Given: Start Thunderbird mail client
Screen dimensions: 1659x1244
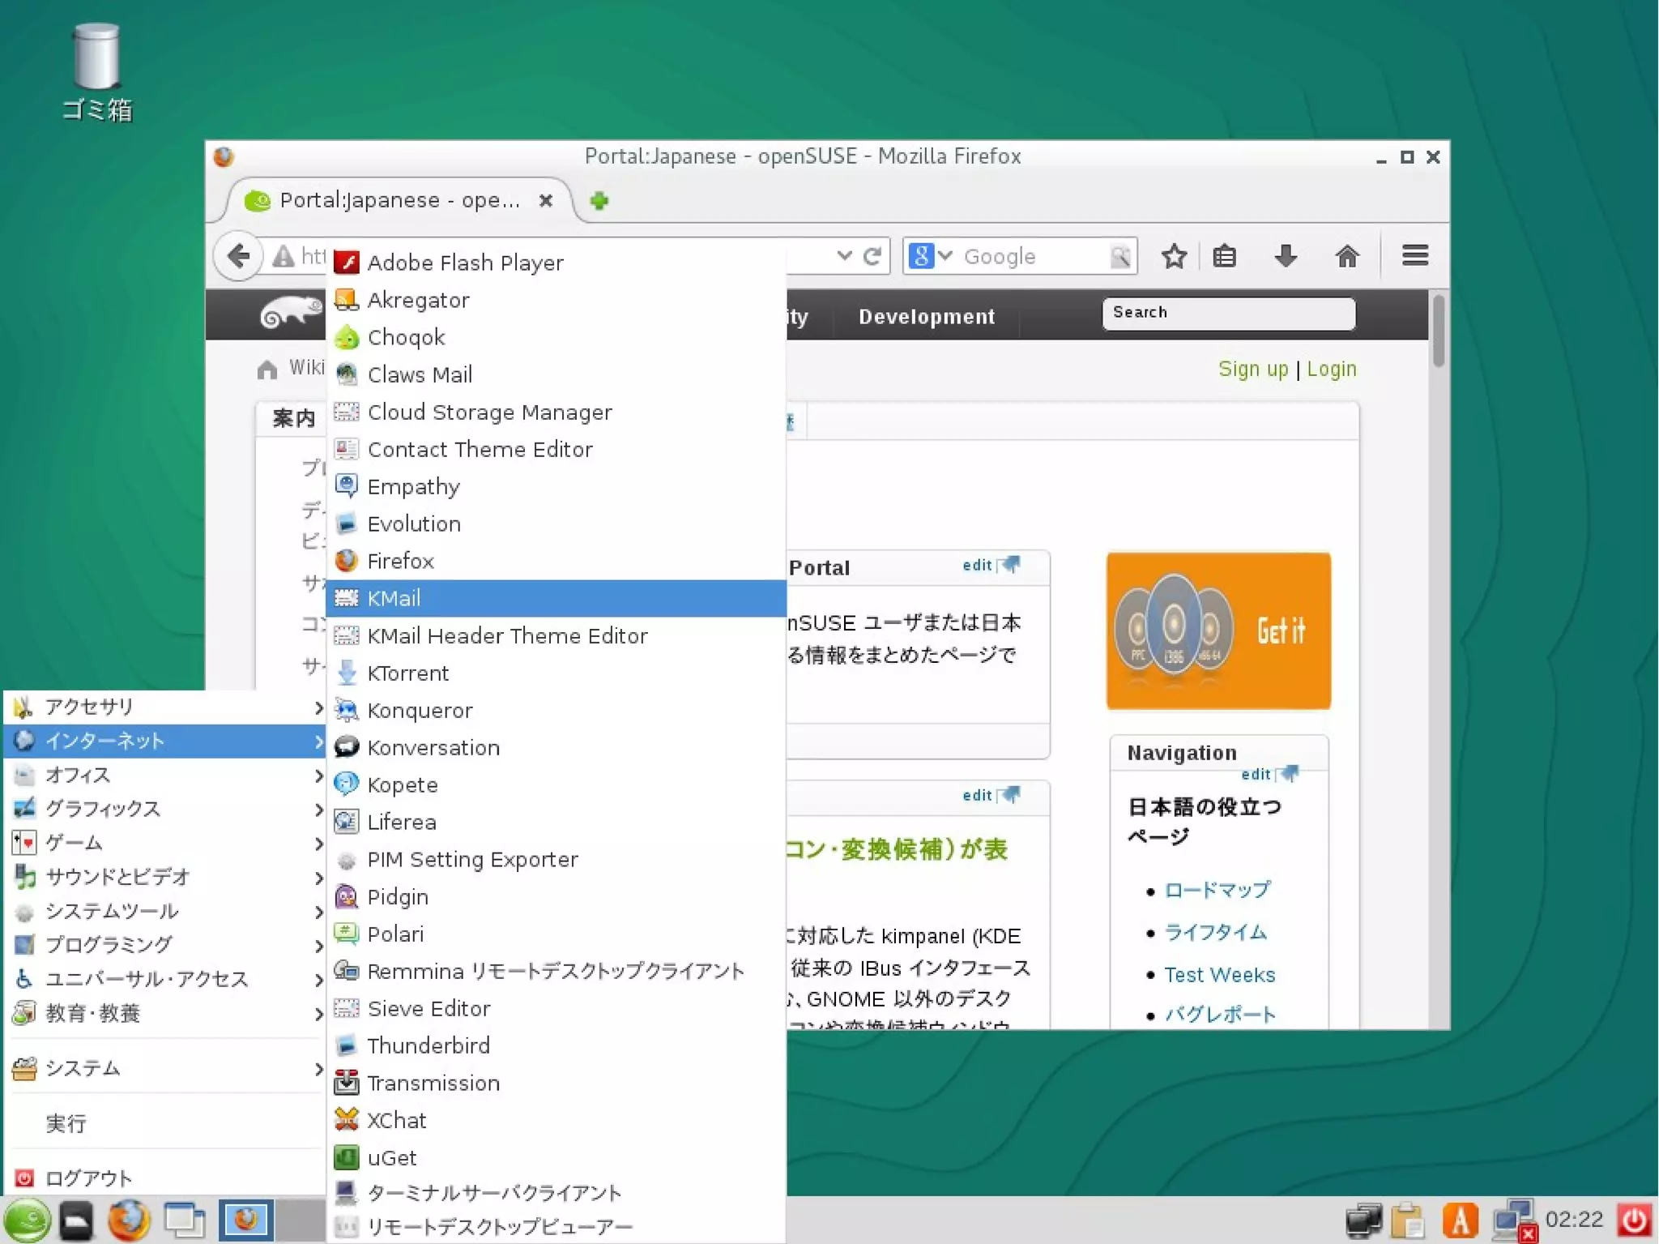Looking at the screenshot, I should point(556,1045).
